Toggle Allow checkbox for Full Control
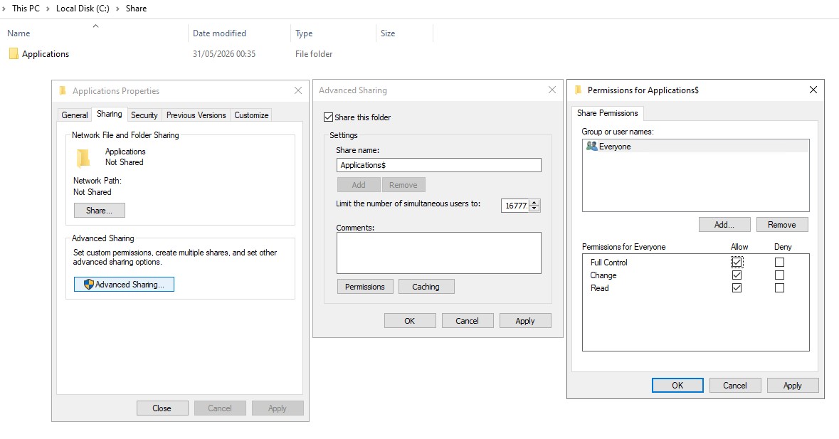 pos(737,262)
